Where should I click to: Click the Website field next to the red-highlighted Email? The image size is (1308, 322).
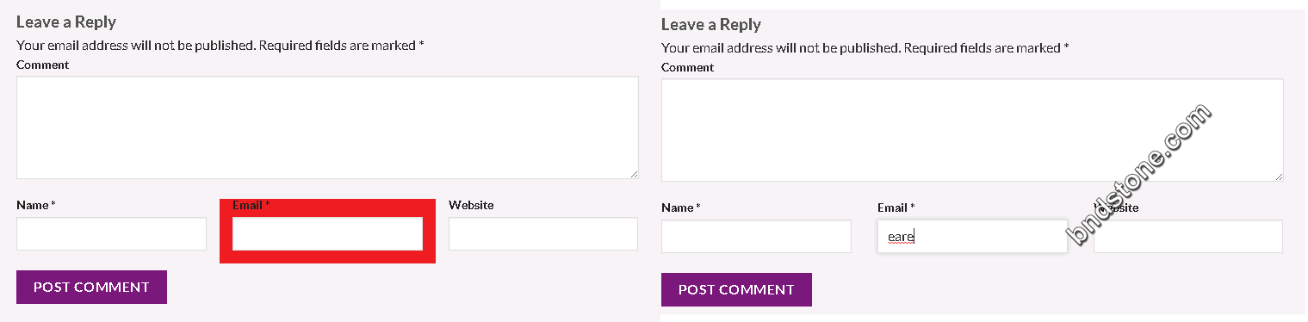543,233
